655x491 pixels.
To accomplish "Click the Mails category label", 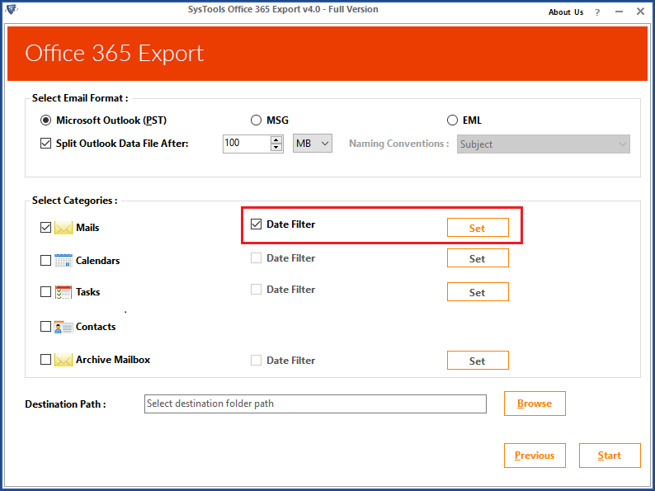I will click(x=87, y=228).
